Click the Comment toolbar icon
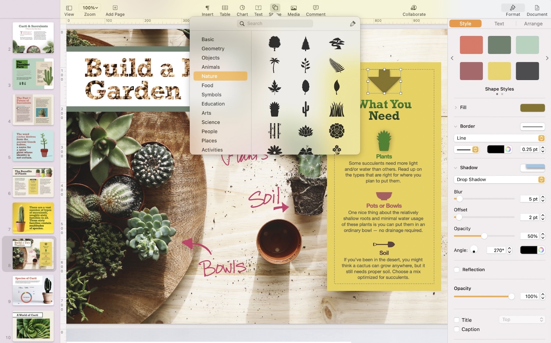The width and height of the screenshot is (551, 343). [316, 10]
